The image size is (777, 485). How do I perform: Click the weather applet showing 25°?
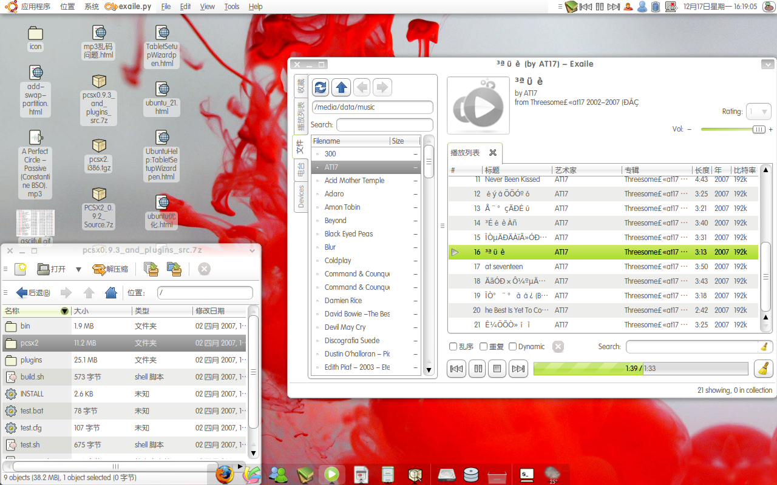click(x=552, y=474)
